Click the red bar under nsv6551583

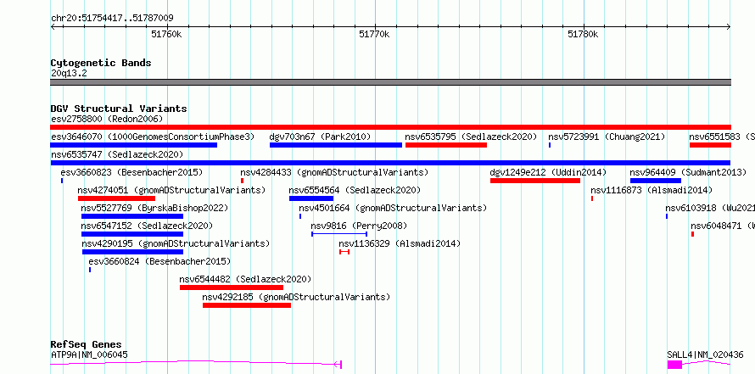point(710,145)
